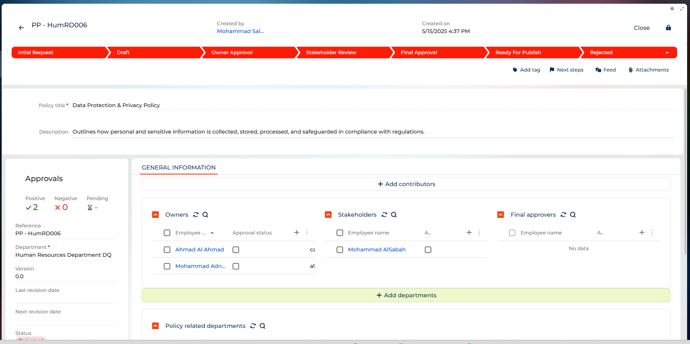The height and width of the screenshot is (344, 690).
Task: Search in Final approvers grid
Action: click(x=573, y=215)
